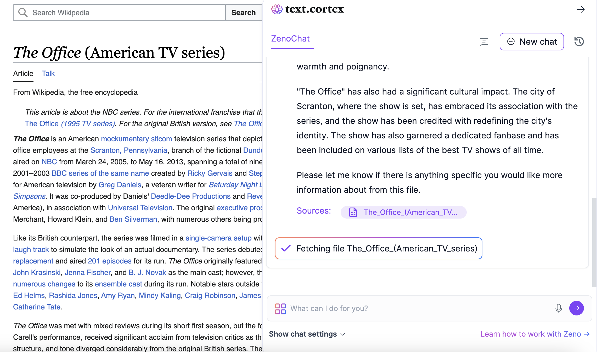Open the 201 episodes link

click(110, 261)
